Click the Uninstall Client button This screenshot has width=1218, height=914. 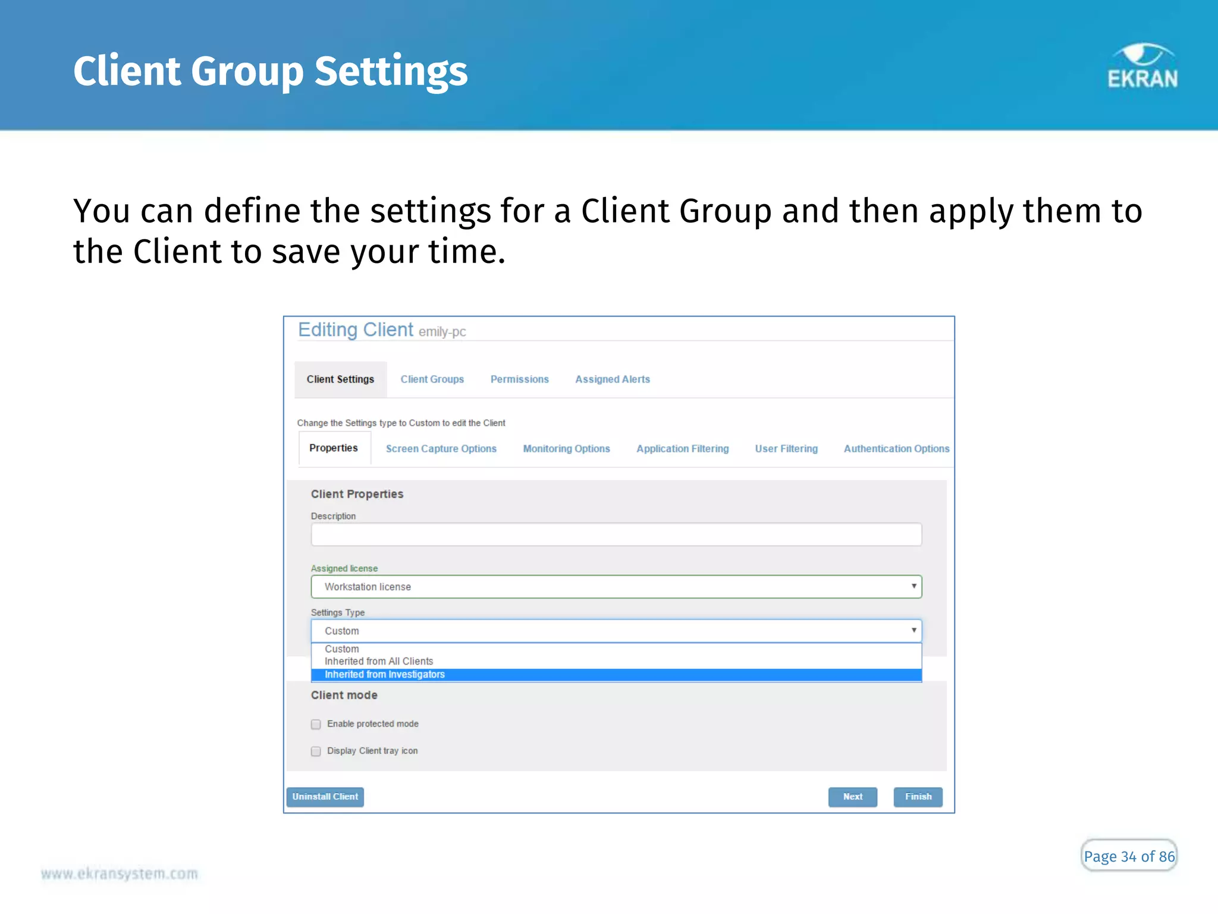pos(325,797)
